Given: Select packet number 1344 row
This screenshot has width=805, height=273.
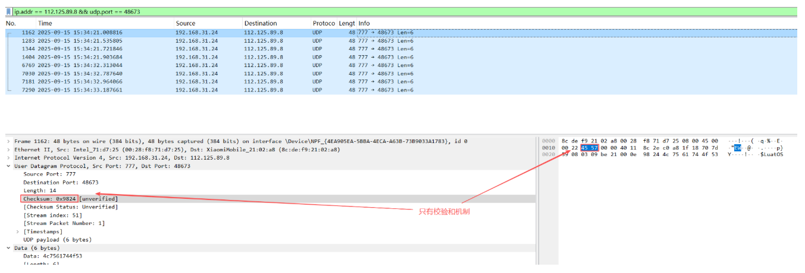Looking at the screenshot, I should coord(401,49).
